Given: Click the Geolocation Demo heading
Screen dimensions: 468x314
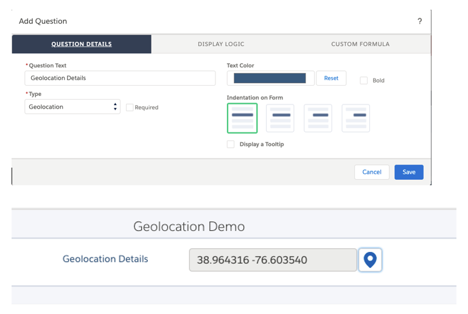Looking at the screenshot, I should (189, 227).
